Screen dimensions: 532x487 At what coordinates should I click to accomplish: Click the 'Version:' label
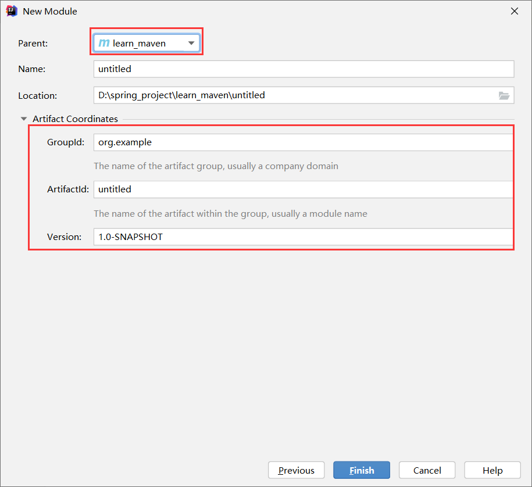(x=66, y=237)
